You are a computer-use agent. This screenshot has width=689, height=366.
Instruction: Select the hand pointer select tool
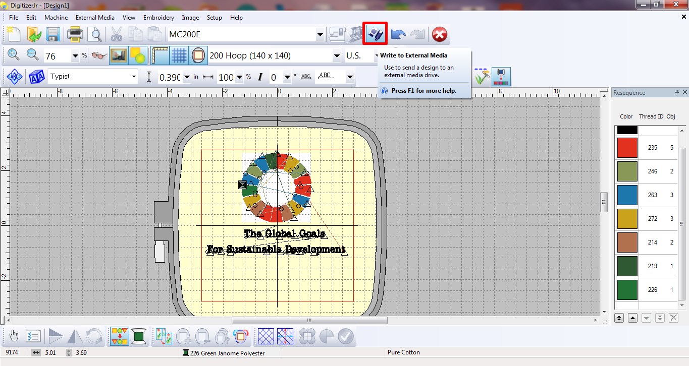pos(14,336)
